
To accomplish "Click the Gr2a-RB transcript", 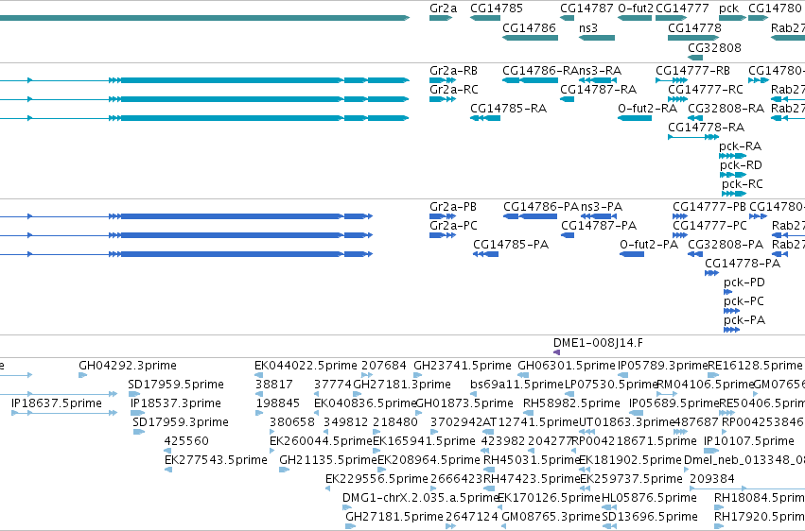I will [443, 80].
